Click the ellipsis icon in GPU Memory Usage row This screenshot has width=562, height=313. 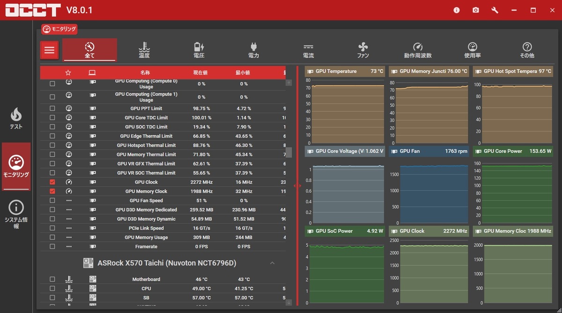point(69,237)
